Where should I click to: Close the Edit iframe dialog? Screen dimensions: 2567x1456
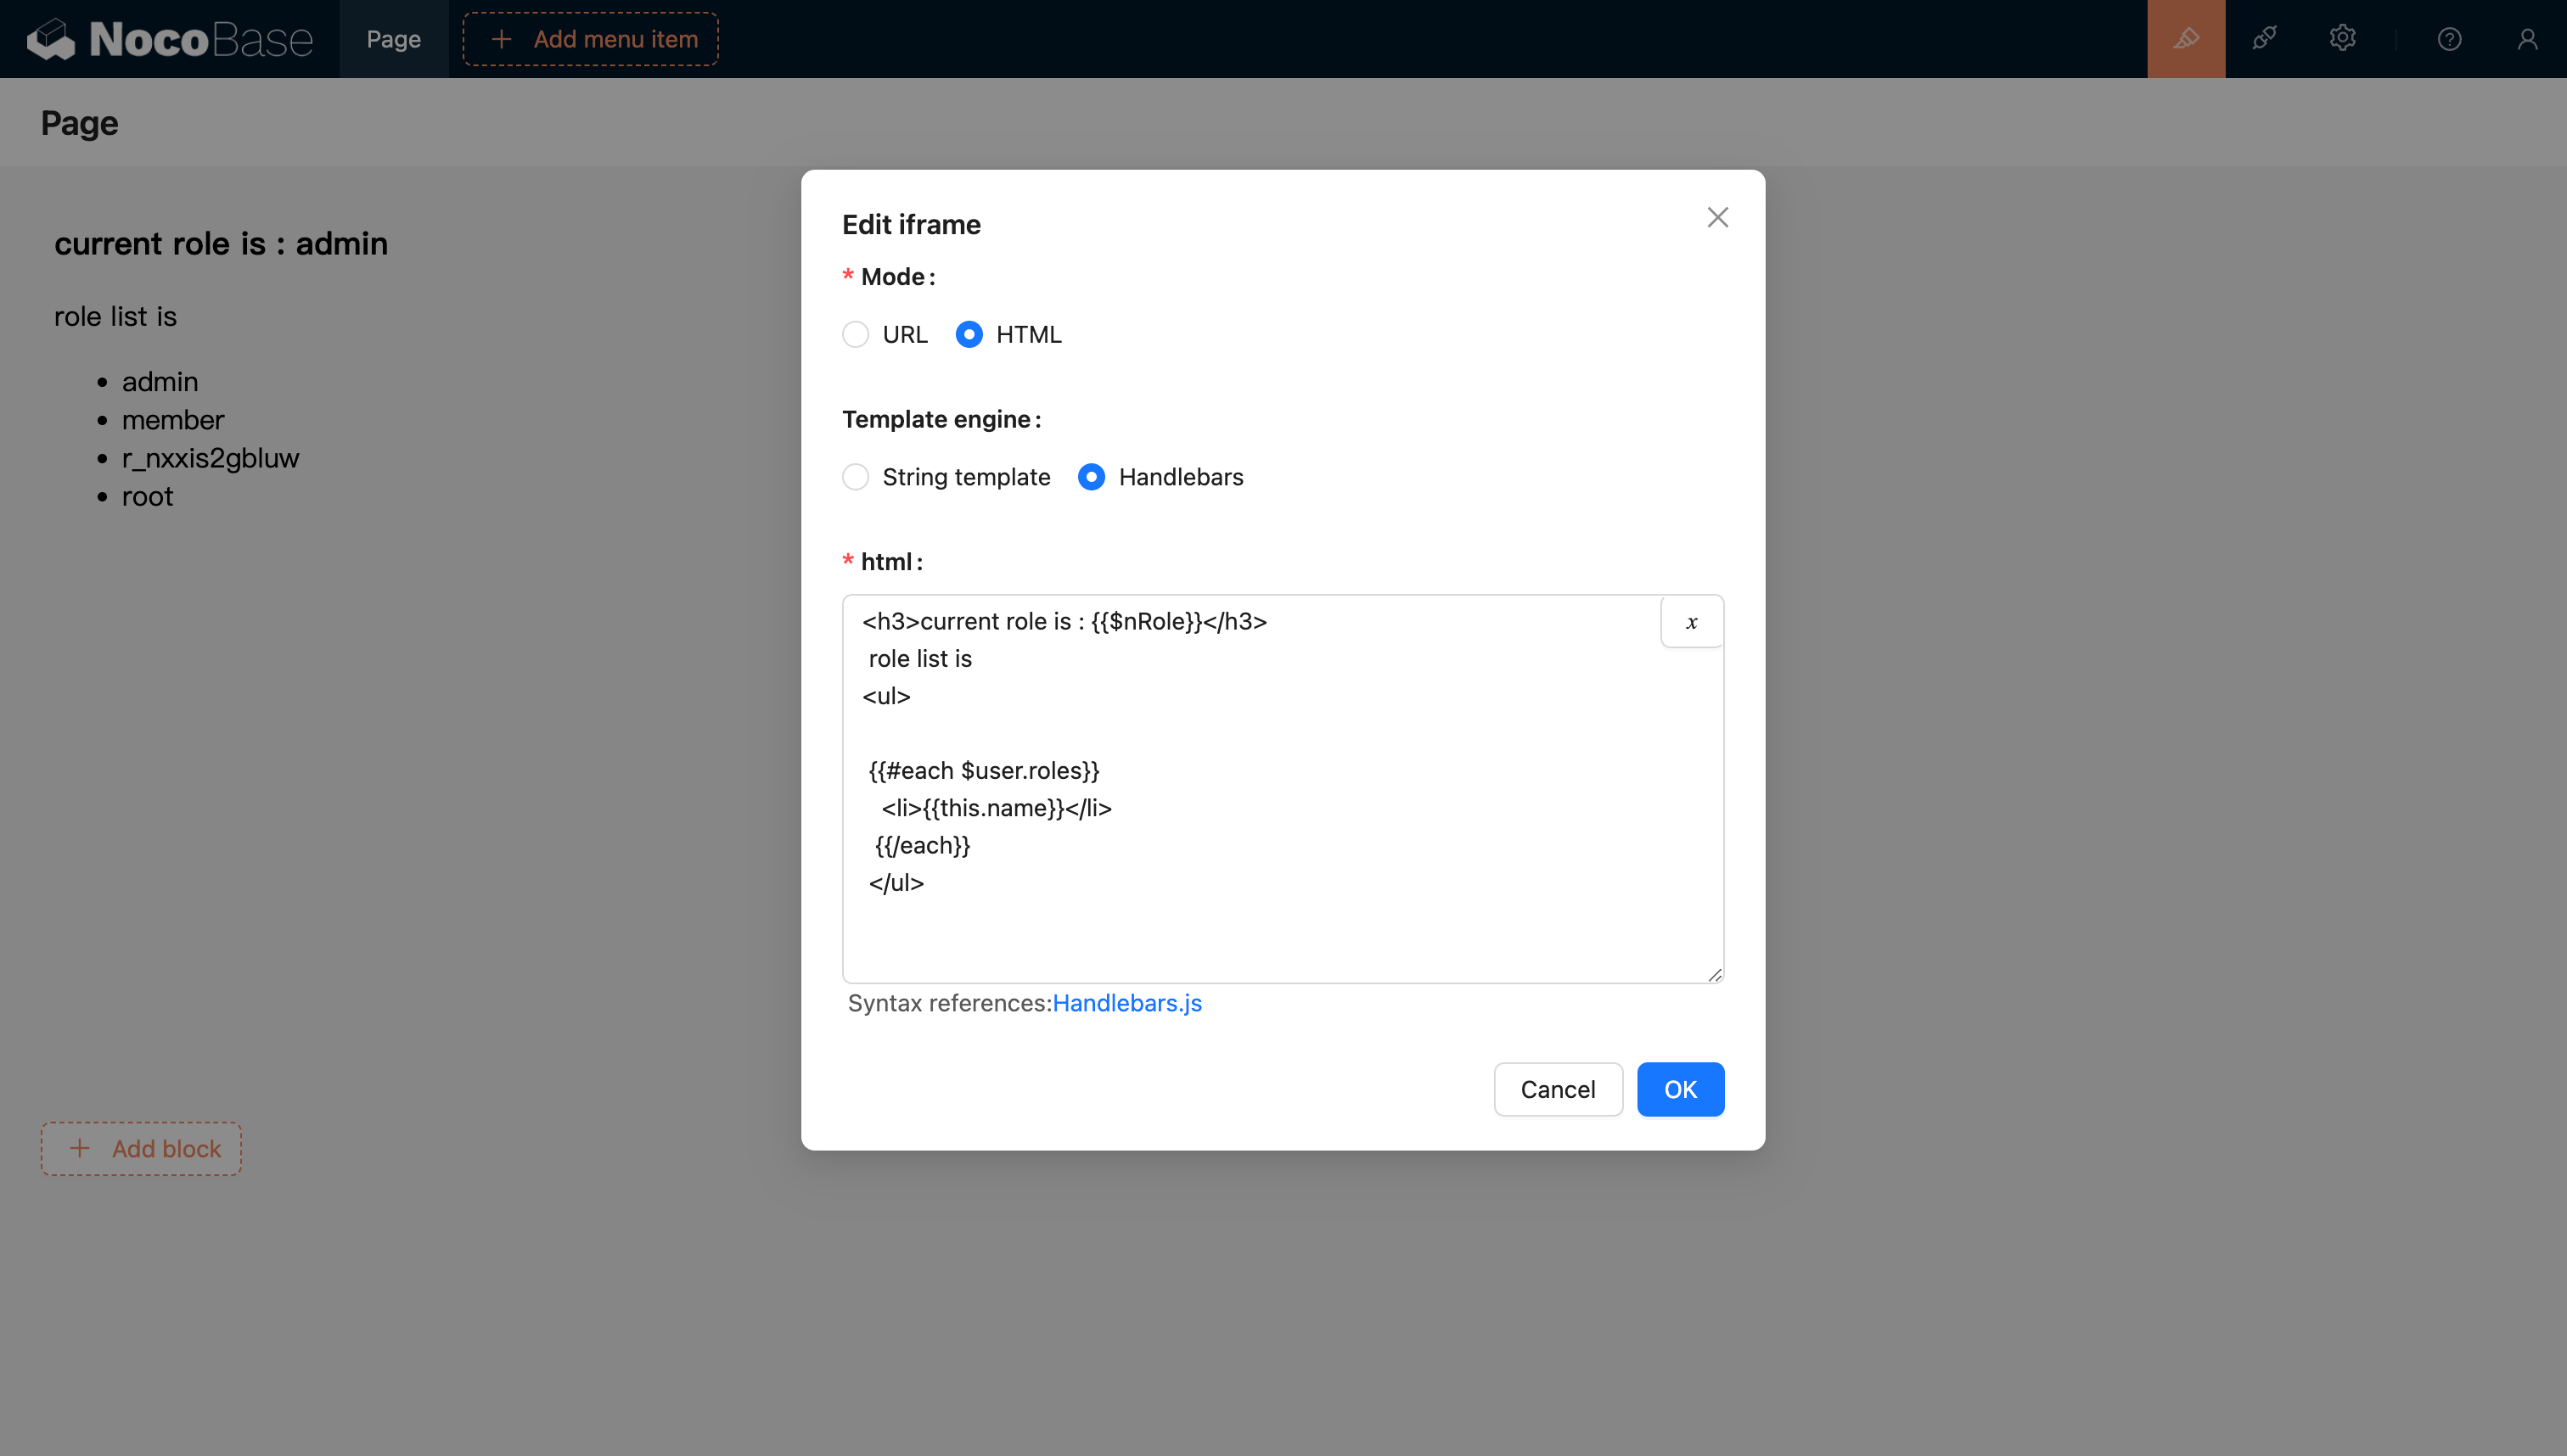1716,218
